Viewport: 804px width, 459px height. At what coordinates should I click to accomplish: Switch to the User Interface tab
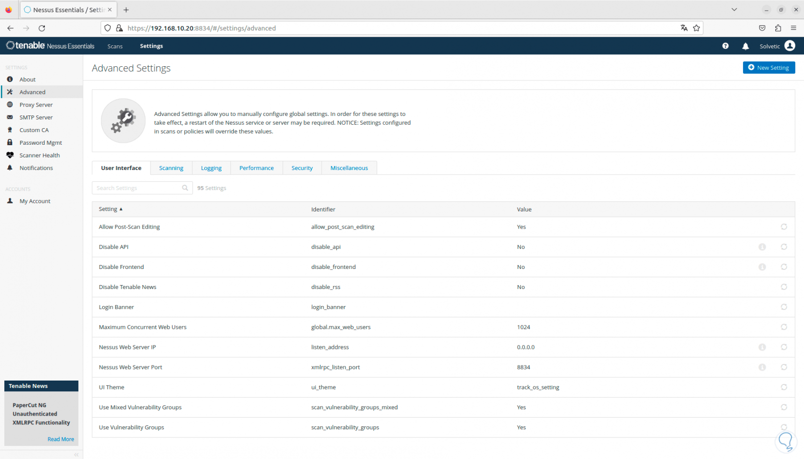point(121,168)
